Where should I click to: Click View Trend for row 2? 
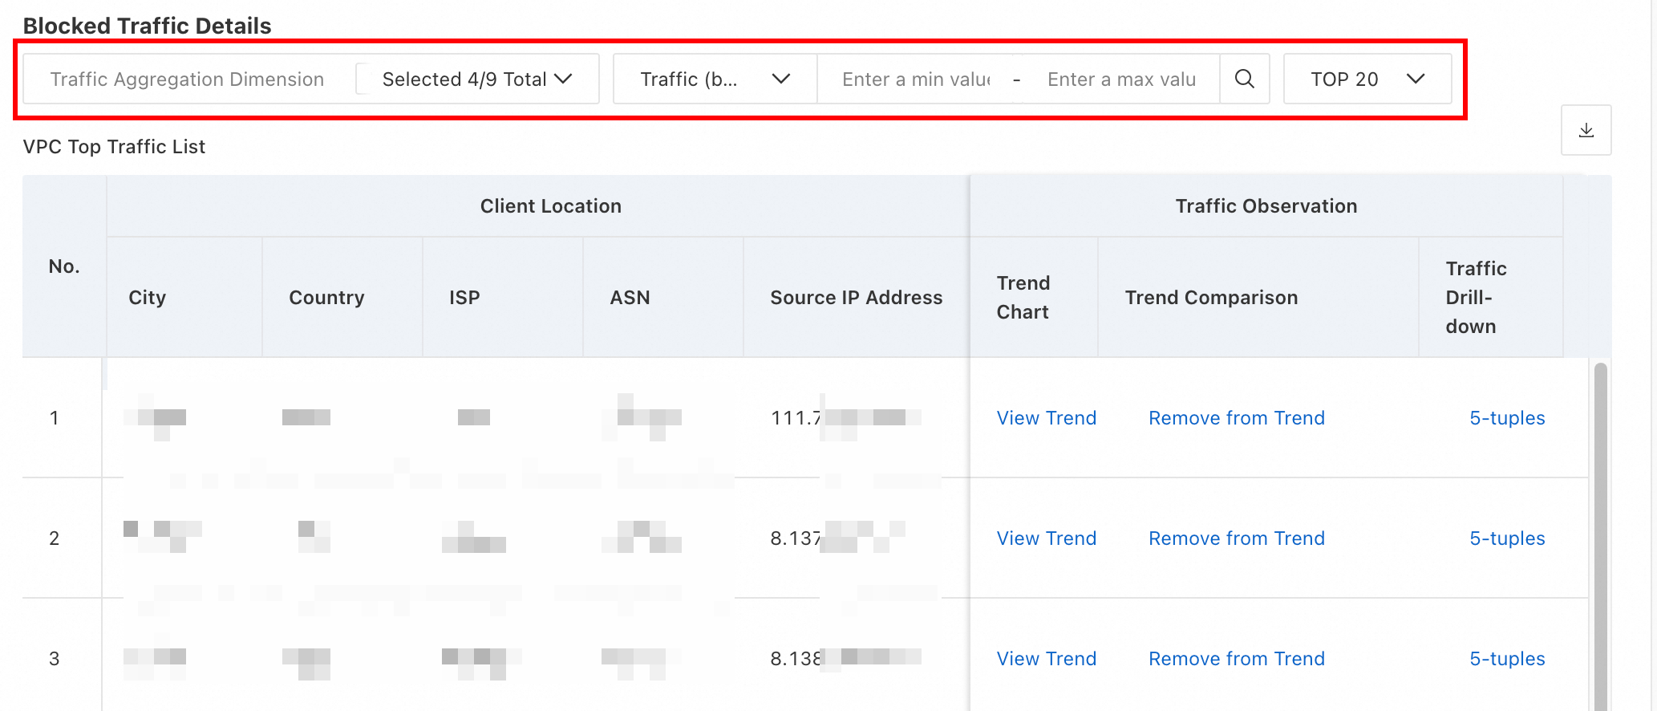pos(1046,538)
